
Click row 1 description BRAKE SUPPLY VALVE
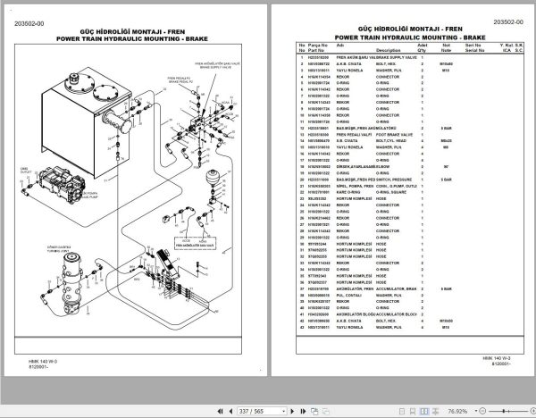(x=397, y=57)
